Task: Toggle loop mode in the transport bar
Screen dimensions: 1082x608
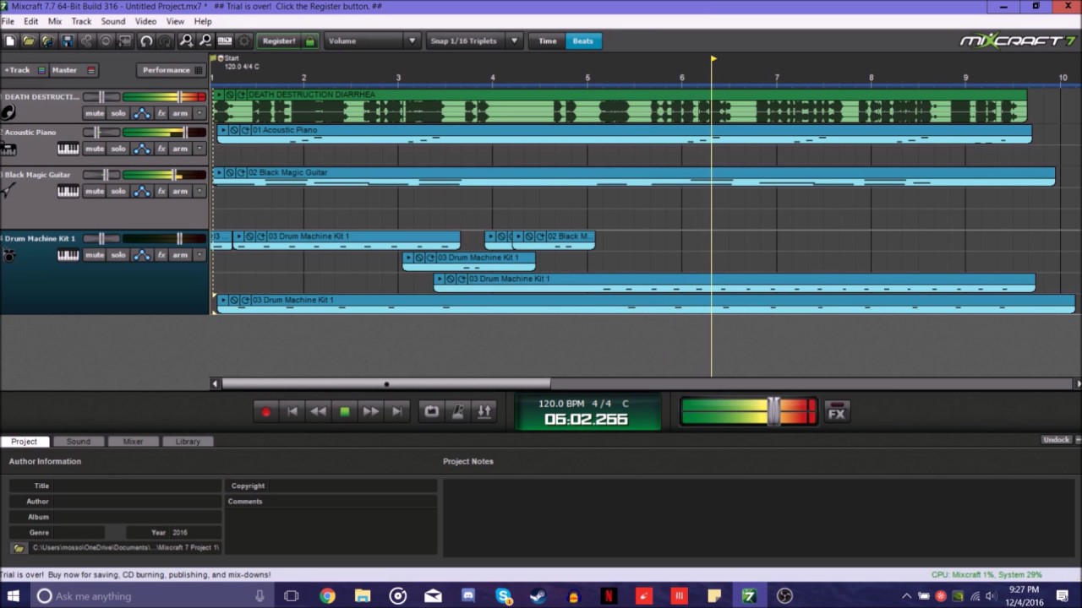Action: [431, 411]
